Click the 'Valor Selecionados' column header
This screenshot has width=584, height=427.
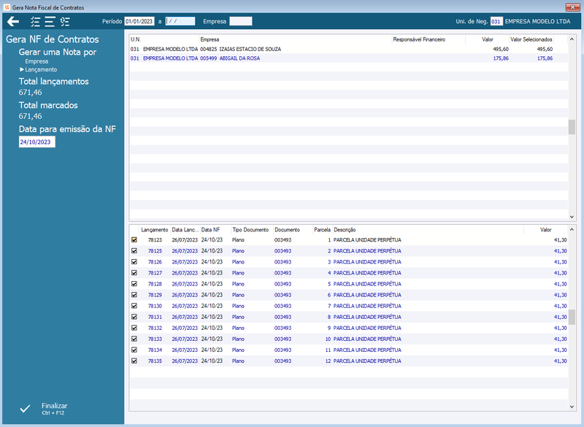[531, 39]
